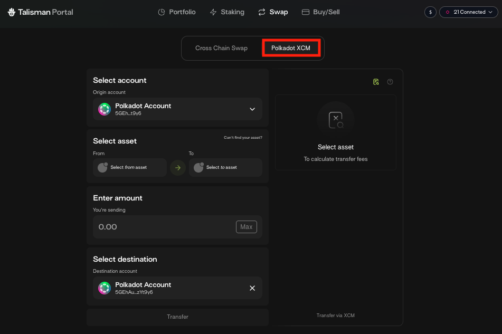
Task: Open the green transaction history icon
Action: pyautogui.click(x=376, y=82)
